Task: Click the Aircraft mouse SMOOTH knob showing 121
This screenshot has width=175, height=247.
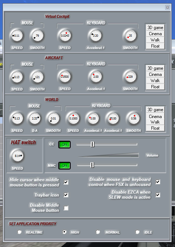Action: pos(37,77)
